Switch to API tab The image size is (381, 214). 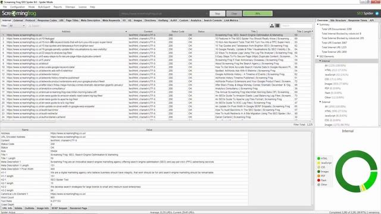371,20
